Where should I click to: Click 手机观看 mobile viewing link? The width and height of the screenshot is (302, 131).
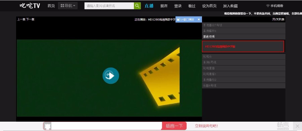pos(275,6)
